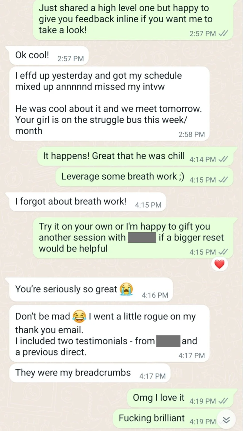The image size is (243, 431).
Task: Select 'They were my breadcrumbs' message bubble
Action: 90,373
